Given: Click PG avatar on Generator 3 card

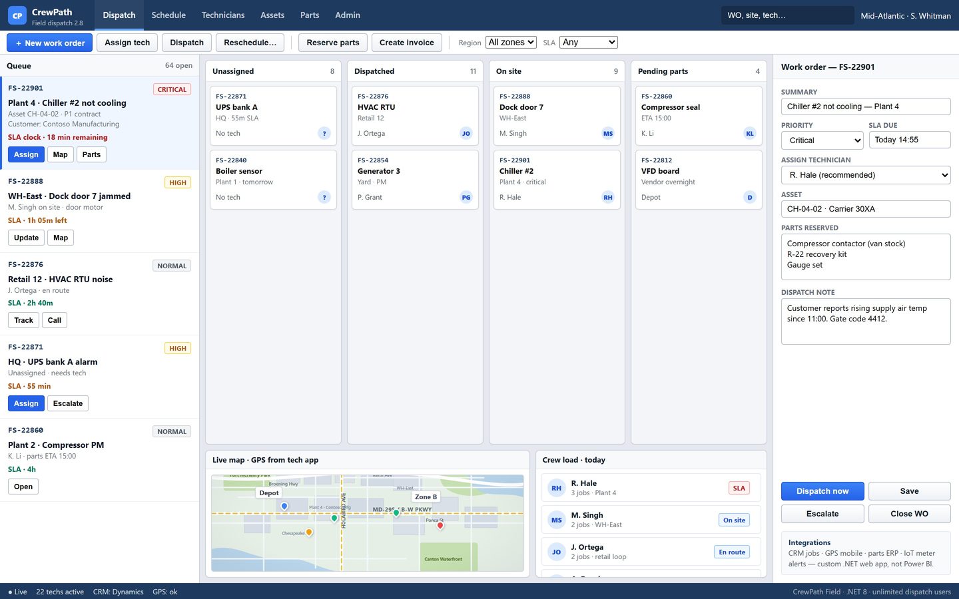Looking at the screenshot, I should coord(466,197).
